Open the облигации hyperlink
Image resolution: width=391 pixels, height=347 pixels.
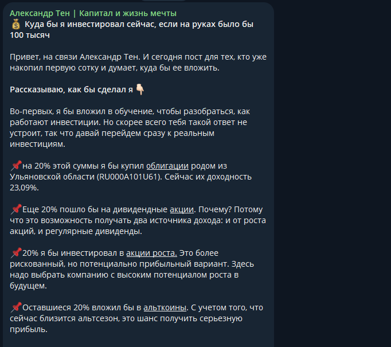click(x=167, y=166)
